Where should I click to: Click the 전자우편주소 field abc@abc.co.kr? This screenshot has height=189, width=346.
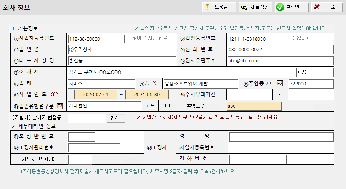[x=281, y=61]
